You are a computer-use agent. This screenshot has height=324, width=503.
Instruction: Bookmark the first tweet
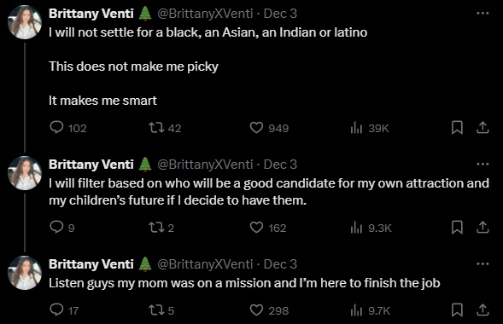click(457, 127)
